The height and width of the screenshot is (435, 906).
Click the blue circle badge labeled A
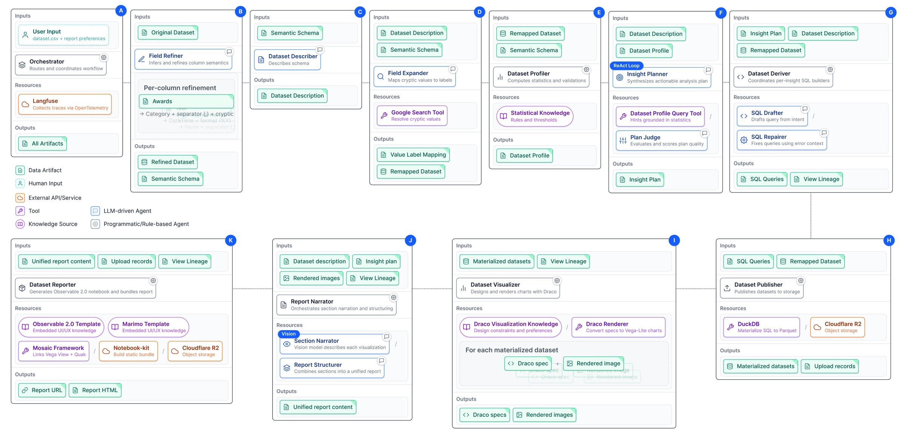pos(121,11)
